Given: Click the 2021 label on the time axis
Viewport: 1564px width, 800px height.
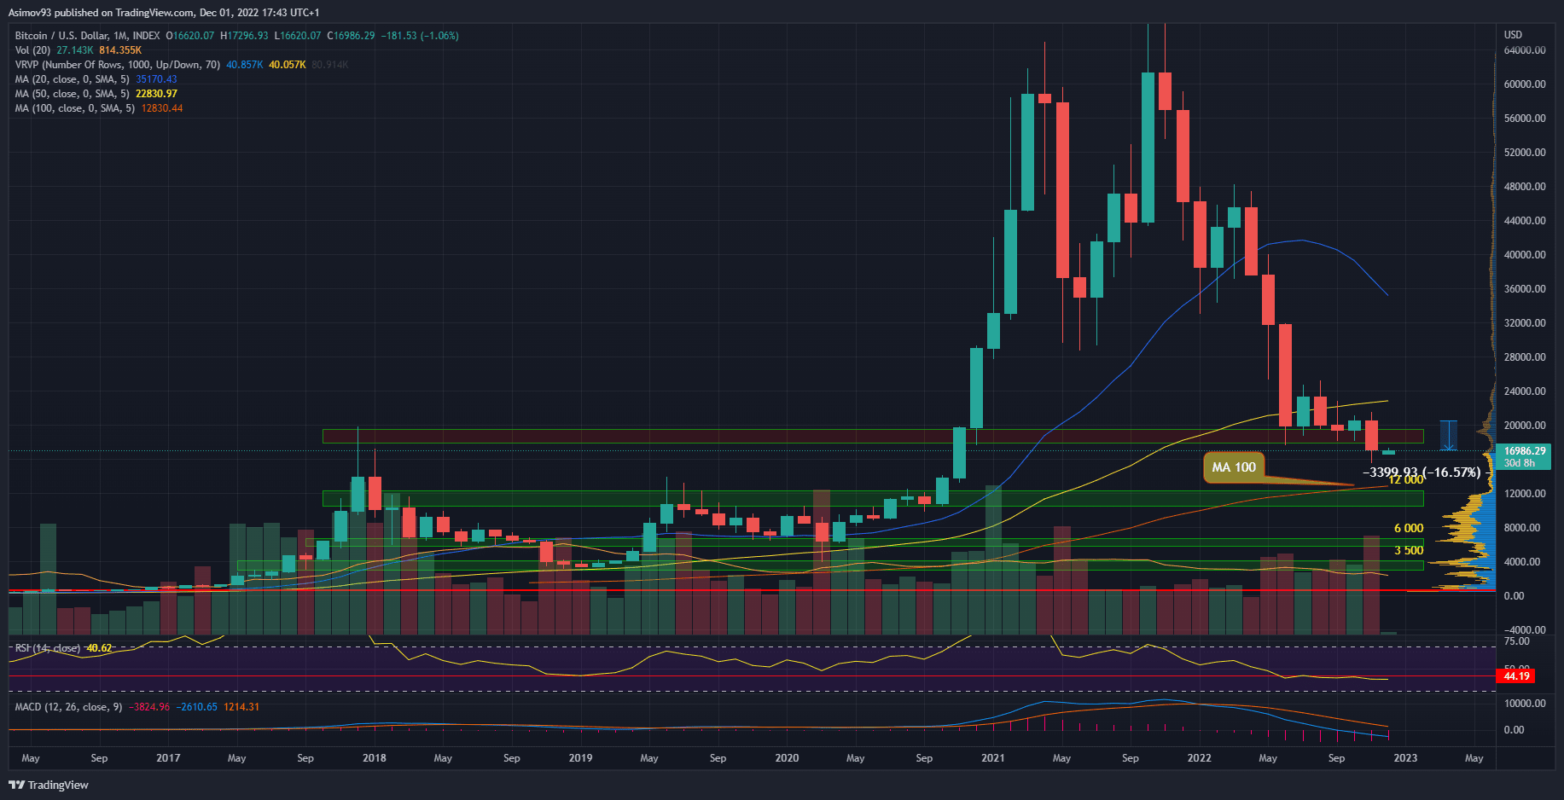Looking at the screenshot, I should 992,758.
